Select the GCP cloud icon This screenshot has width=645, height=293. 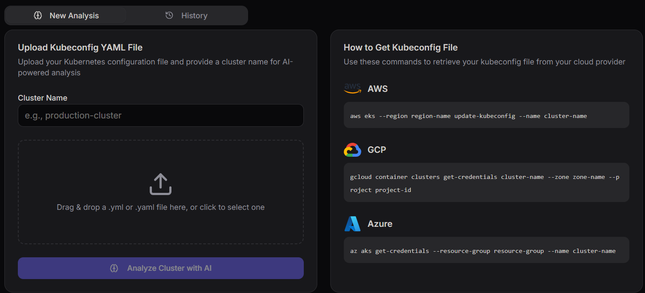pos(353,149)
